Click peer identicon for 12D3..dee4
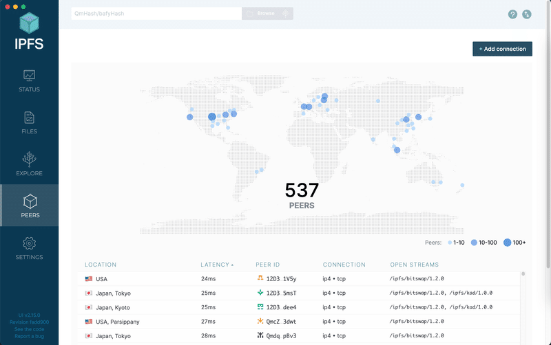This screenshot has width=551, height=345. pyautogui.click(x=260, y=307)
